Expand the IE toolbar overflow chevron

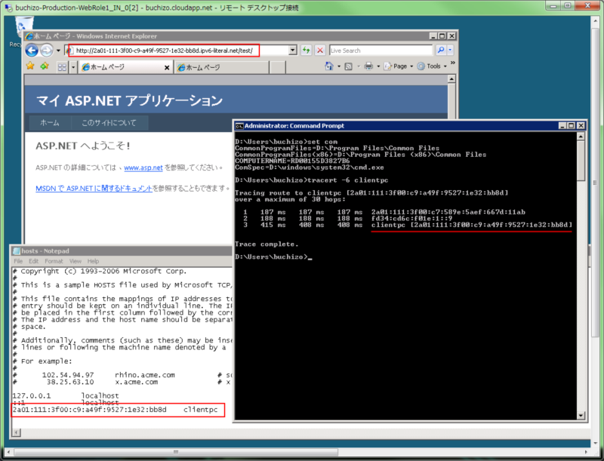[x=452, y=63]
